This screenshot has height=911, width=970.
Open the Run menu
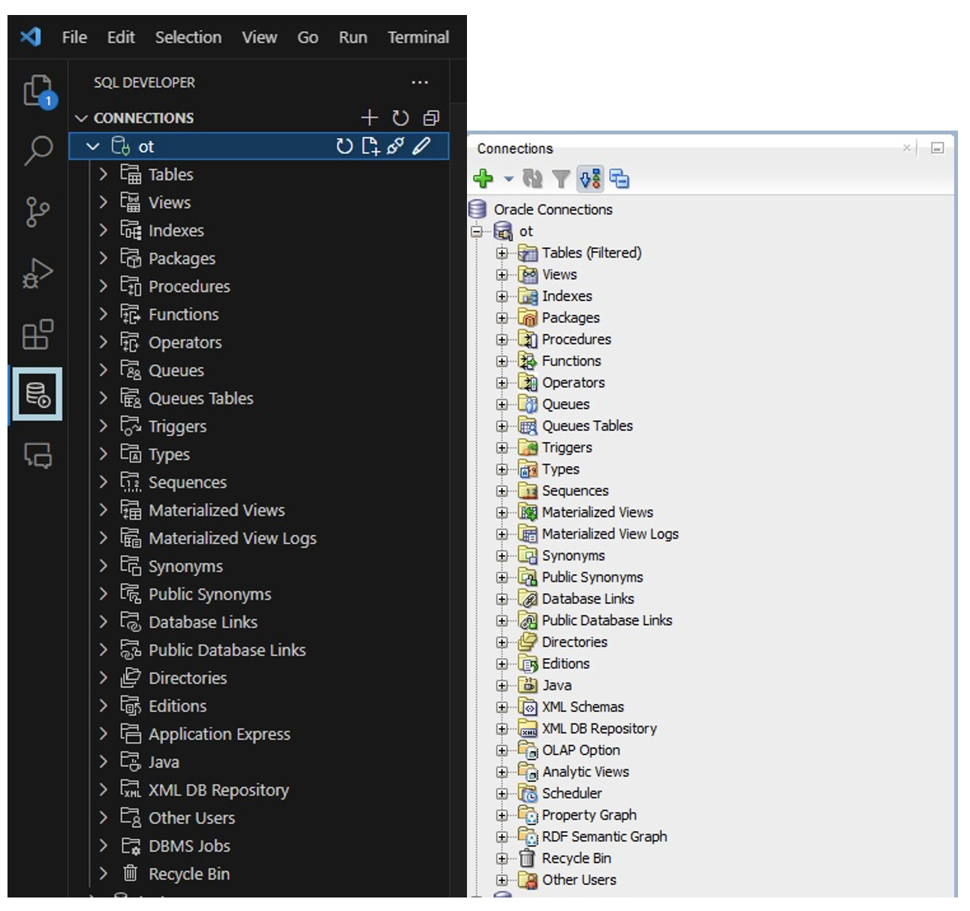[x=353, y=37]
